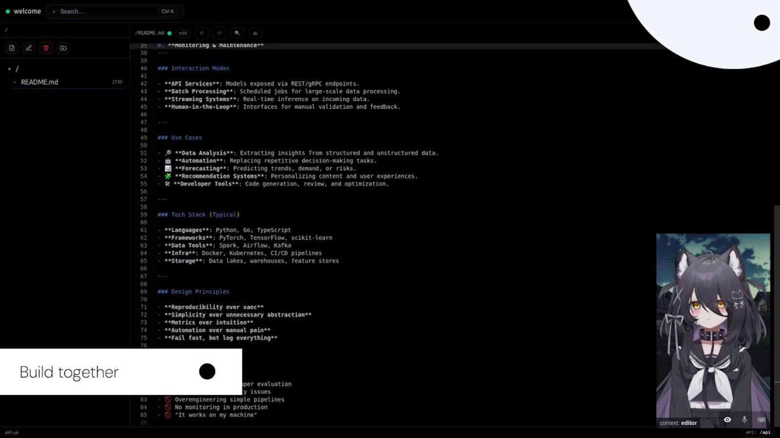
Task: Click 'Fail fast, but log everything' line
Action: tap(217, 338)
